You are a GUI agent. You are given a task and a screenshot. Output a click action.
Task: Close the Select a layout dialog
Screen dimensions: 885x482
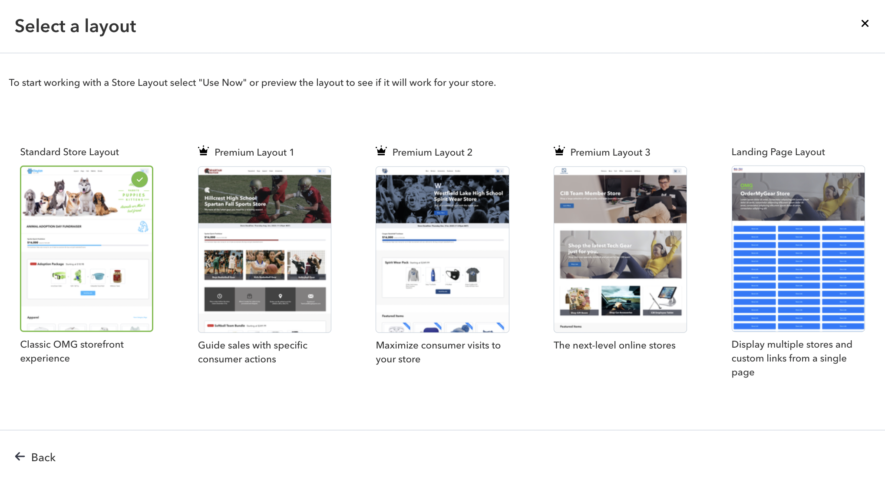pyautogui.click(x=865, y=23)
